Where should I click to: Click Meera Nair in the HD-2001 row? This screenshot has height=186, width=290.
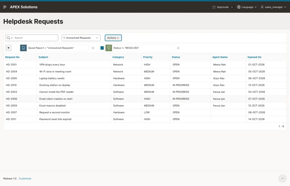(219, 64)
